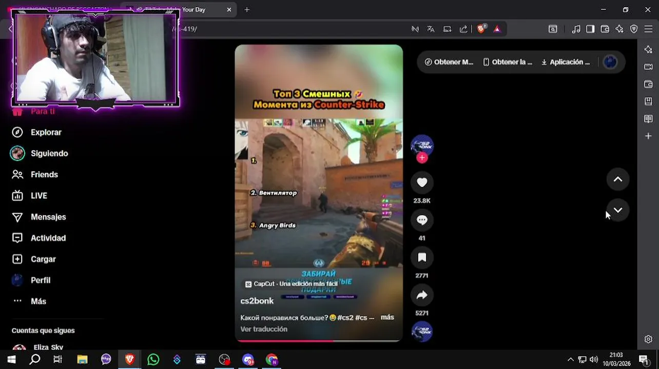Share the video with the arrow icon
The width and height of the screenshot is (659, 369).
pyautogui.click(x=422, y=295)
